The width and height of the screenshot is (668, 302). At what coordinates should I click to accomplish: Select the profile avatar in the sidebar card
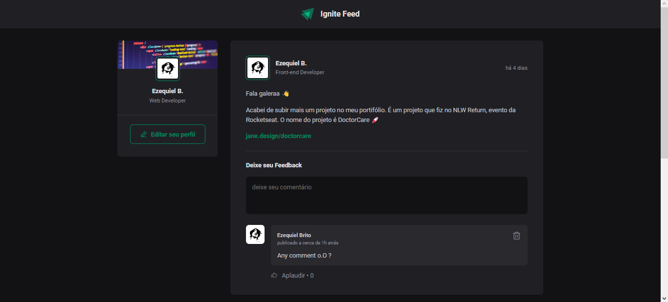pyautogui.click(x=168, y=69)
